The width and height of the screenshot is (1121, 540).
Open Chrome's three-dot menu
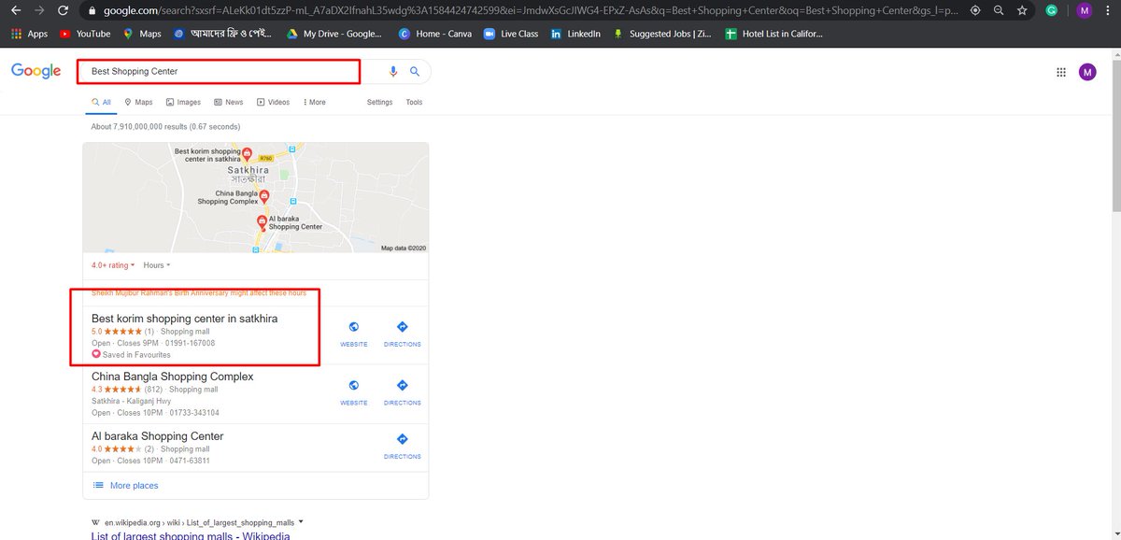point(1109,10)
